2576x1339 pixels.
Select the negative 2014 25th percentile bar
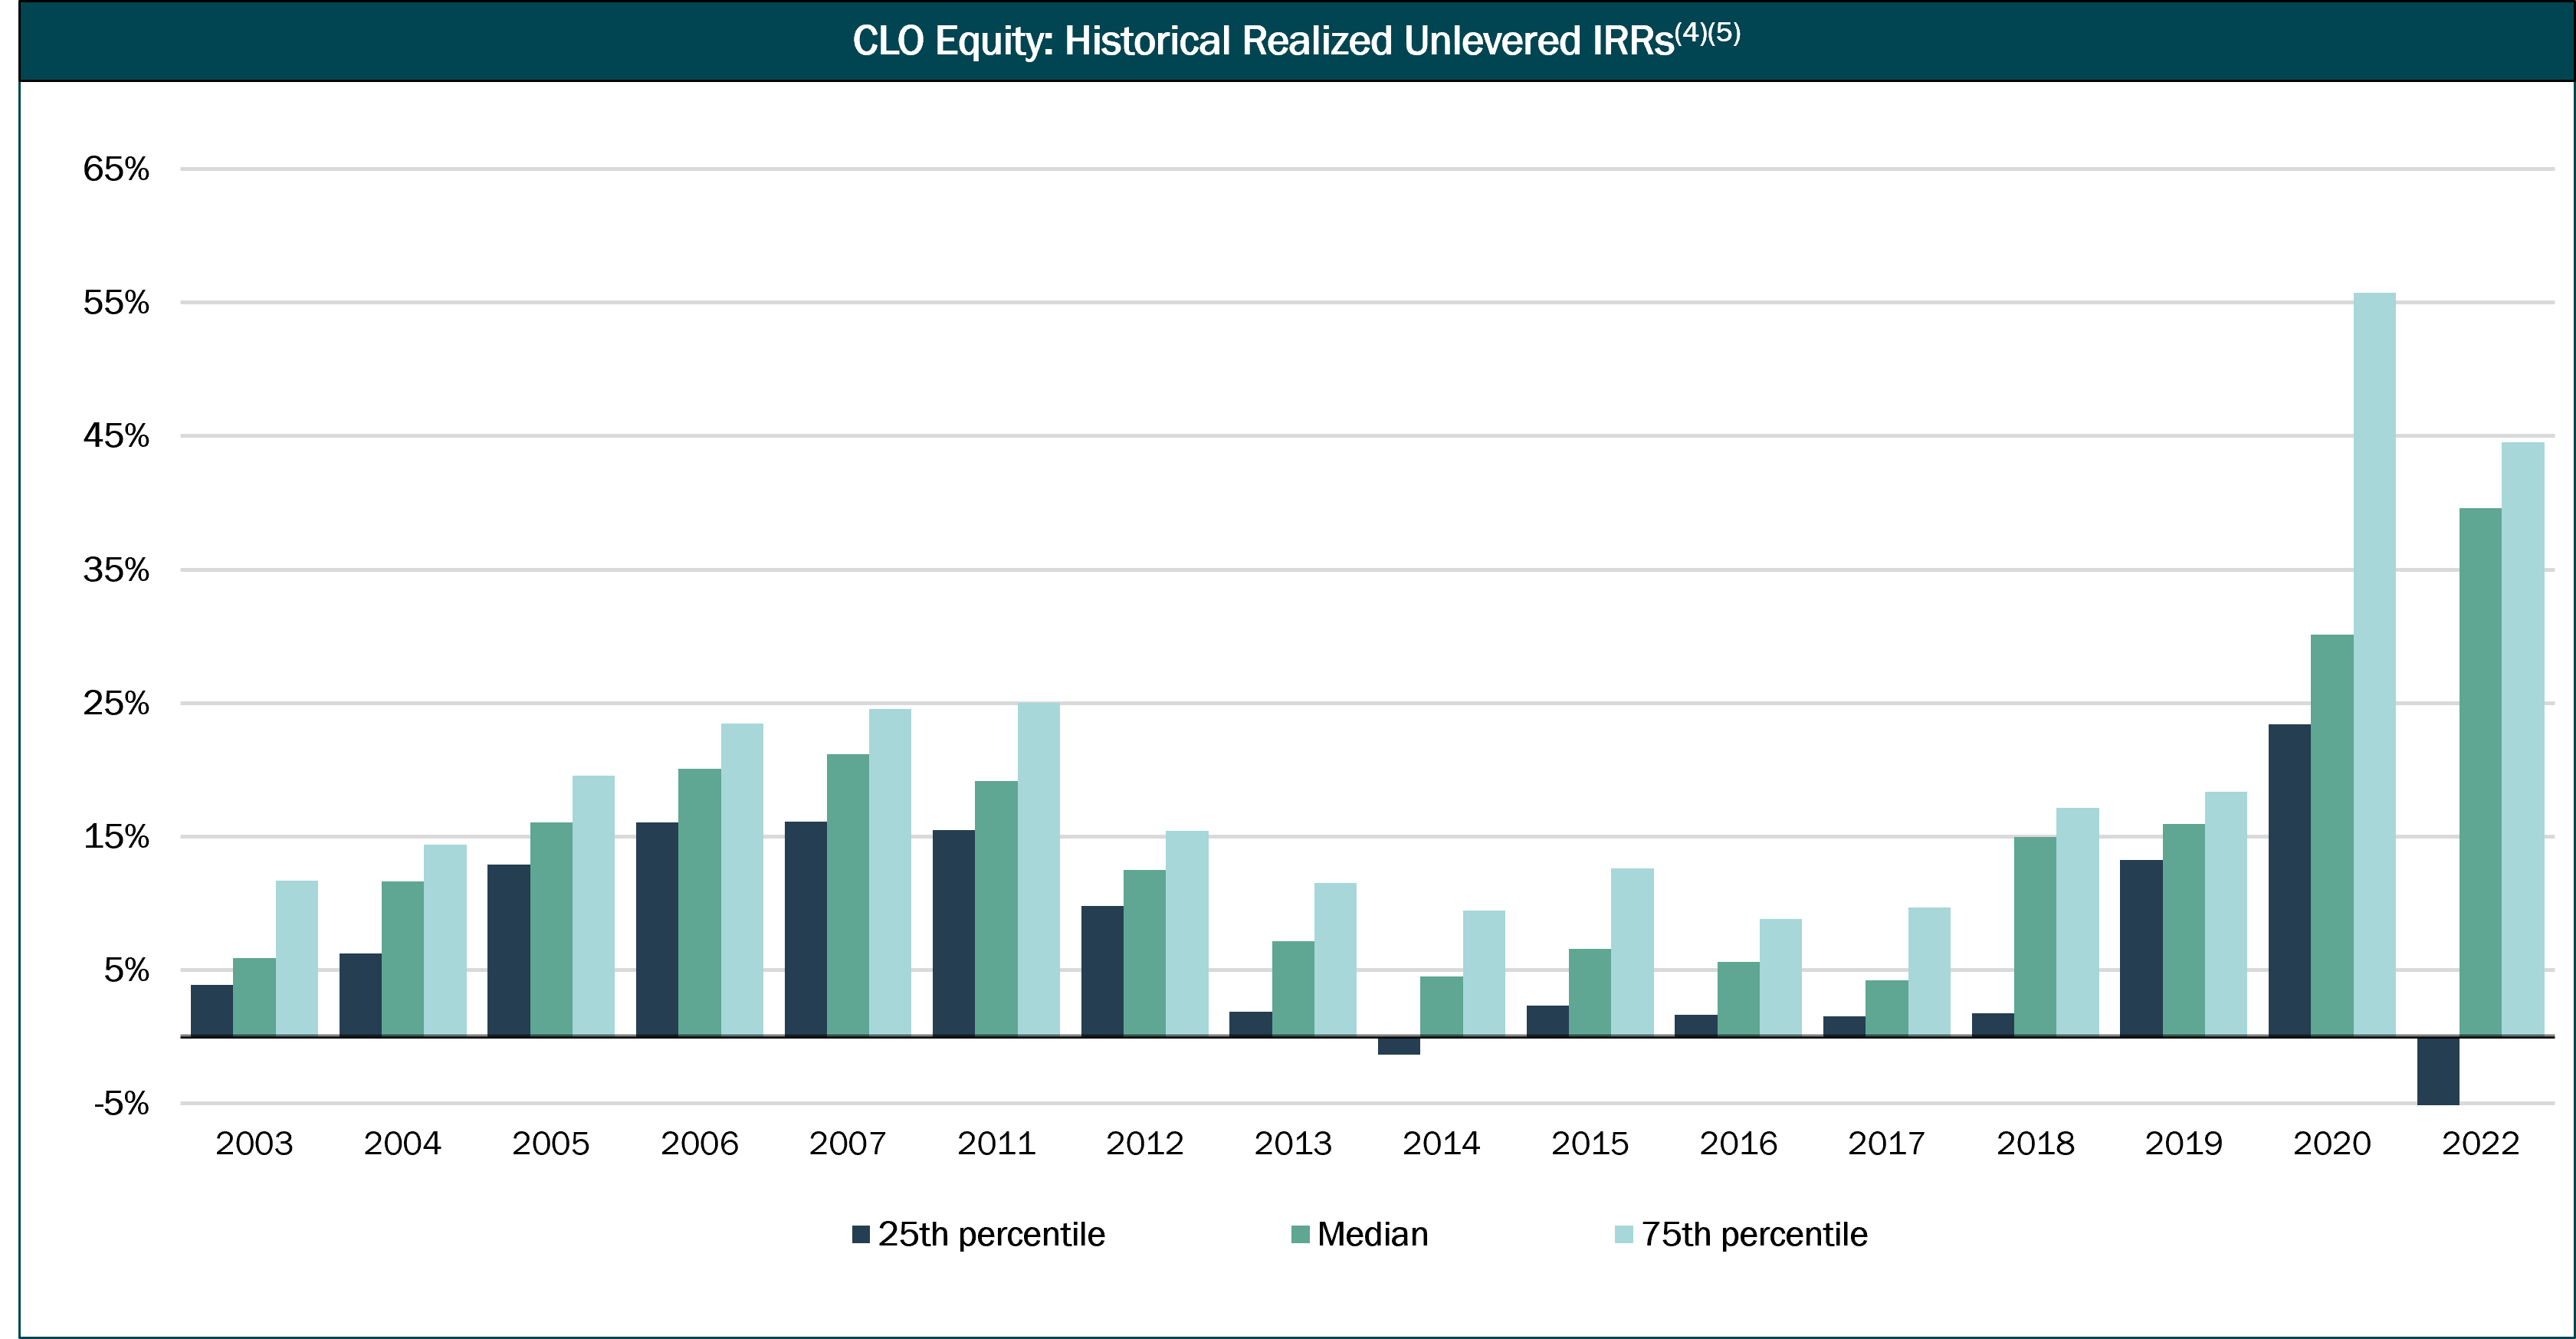[1399, 1046]
